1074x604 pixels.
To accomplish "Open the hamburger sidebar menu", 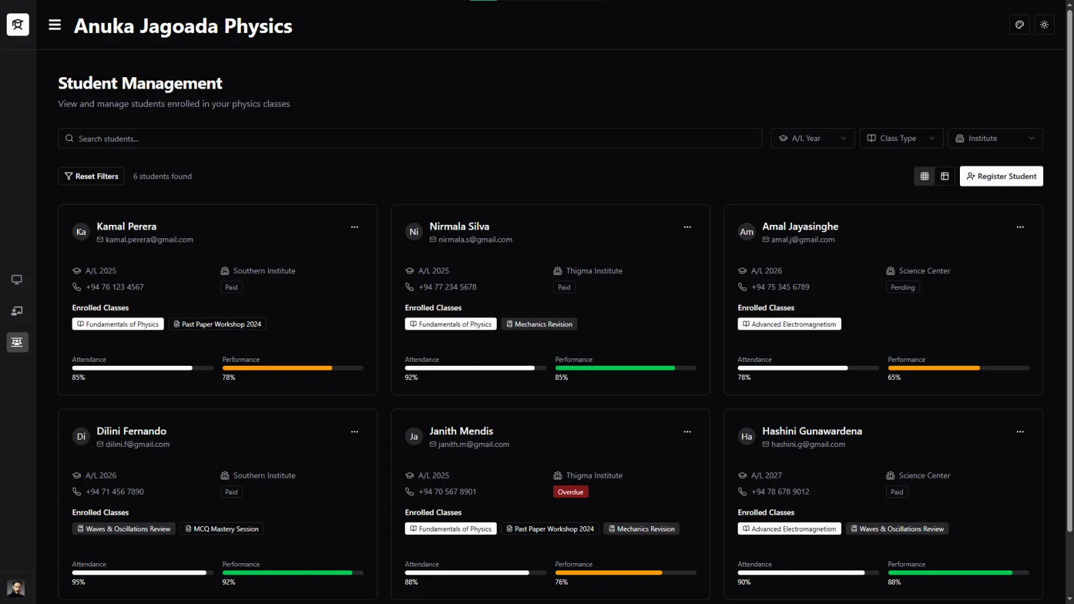I will click(x=55, y=25).
